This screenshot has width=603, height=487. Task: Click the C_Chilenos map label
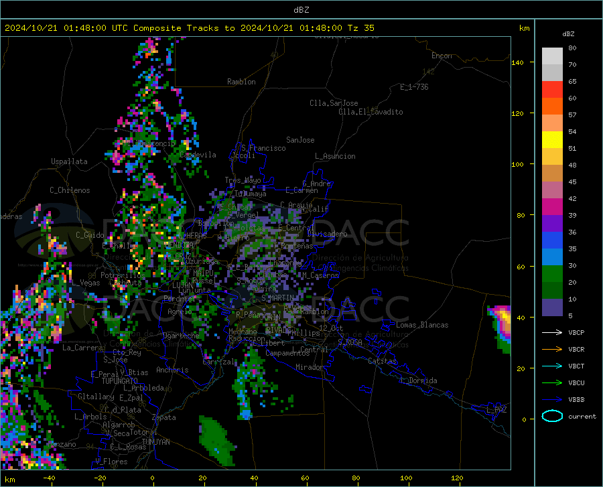click(70, 190)
